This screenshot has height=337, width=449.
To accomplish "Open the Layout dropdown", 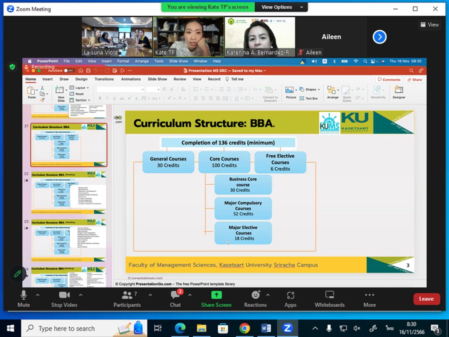I will pos(79,88).
